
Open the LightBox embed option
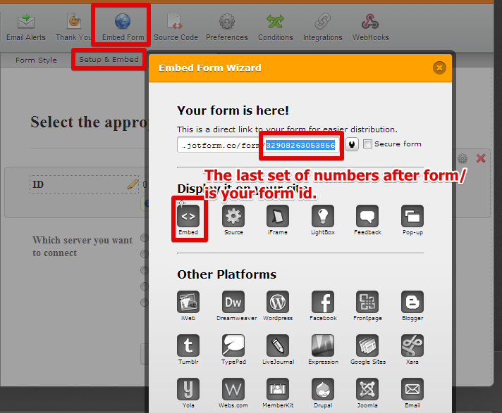pos(323,217)
